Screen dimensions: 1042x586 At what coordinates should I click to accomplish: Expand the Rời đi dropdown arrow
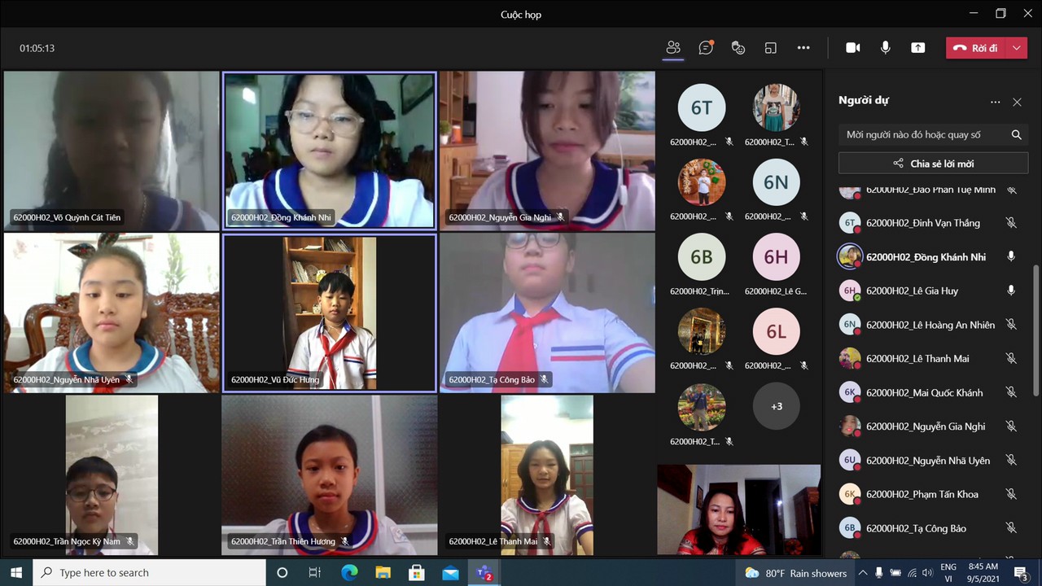click(x=1017, y=48)
